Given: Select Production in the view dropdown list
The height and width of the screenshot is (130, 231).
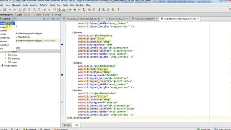Looking at the screenshot, I should (x=8, y=45).
